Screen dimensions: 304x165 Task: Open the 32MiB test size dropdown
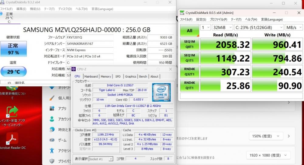[x=223, y=28]
